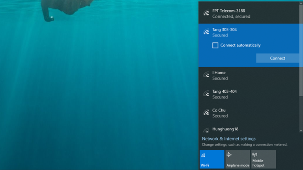The width and height of the screenshot is (303, 170).
Task: Click Wi-Fi signal icon for FPT Telecom-3188
Action: [x=206, y=13]
